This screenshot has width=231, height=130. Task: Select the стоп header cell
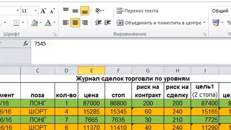(118, 91)
